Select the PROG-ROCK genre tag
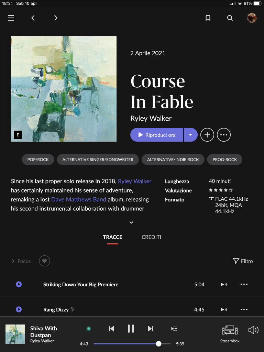Viewport: 264px width, 352px height. (225, 159)
